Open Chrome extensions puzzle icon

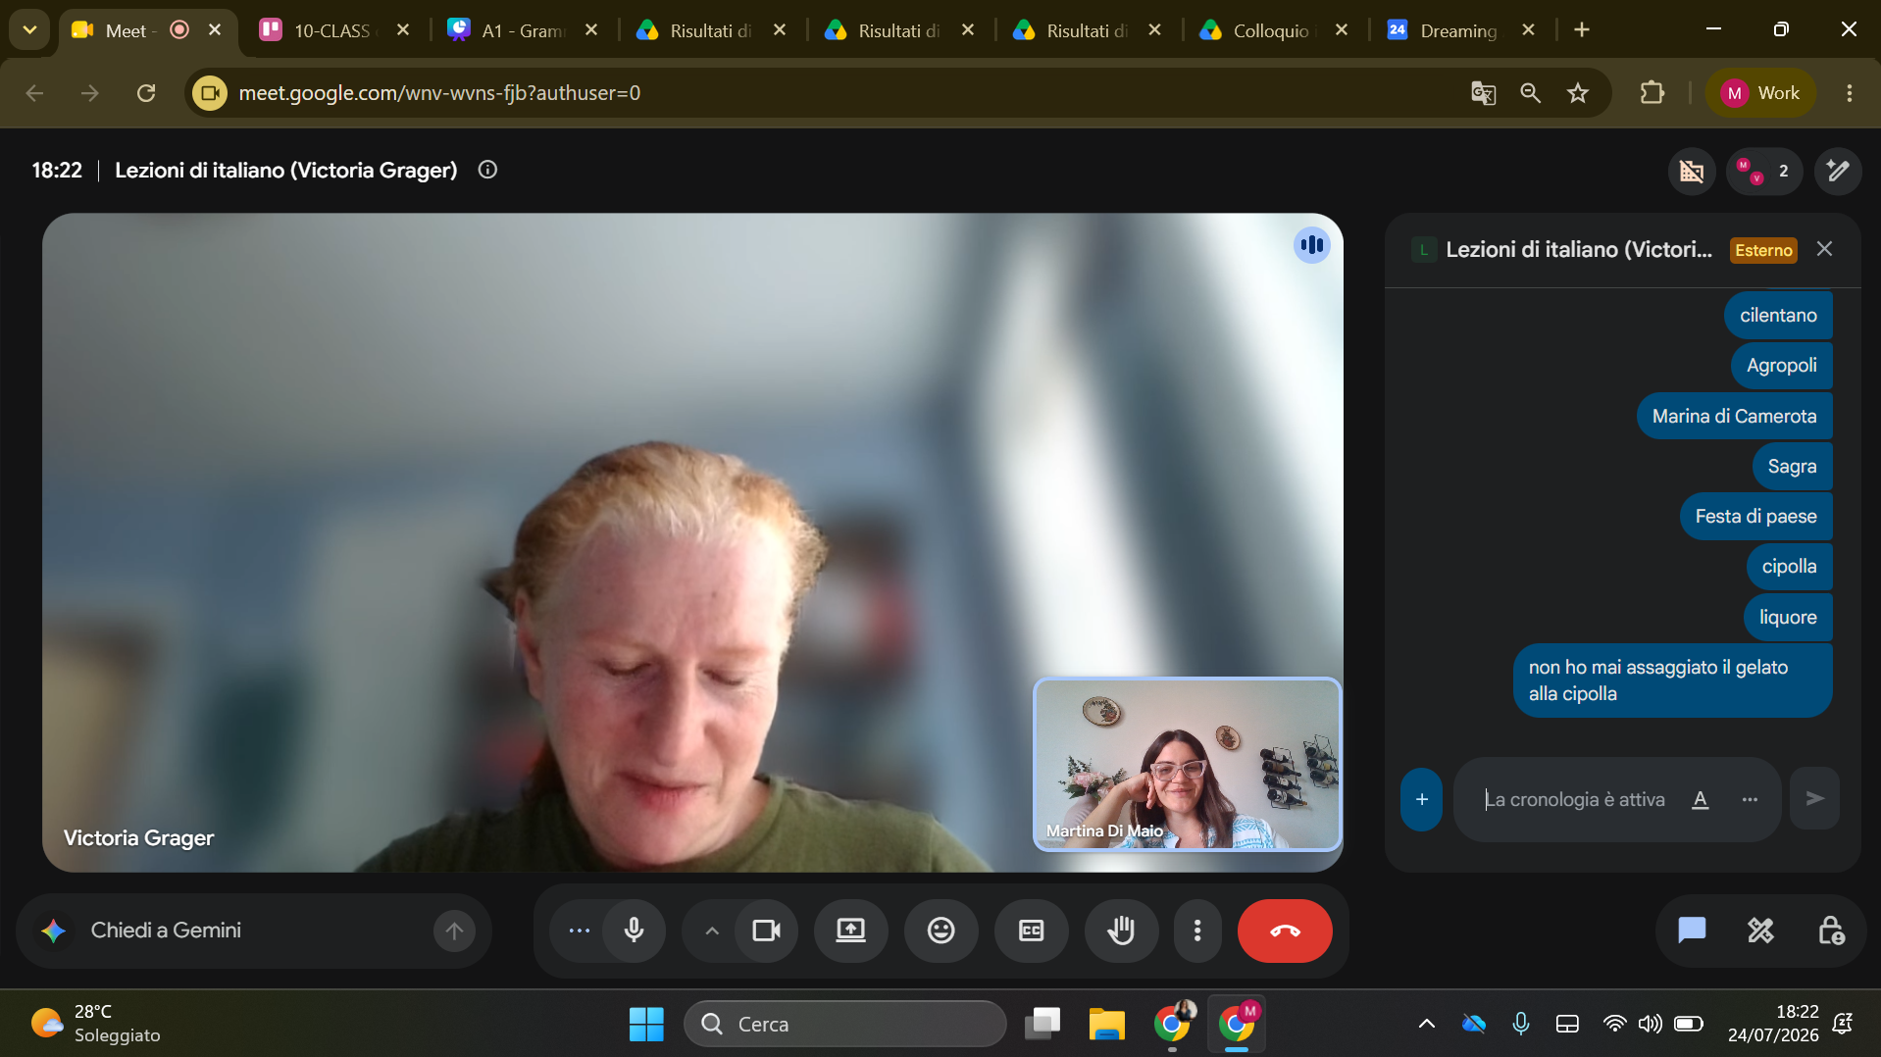(x=1652, y=93)
